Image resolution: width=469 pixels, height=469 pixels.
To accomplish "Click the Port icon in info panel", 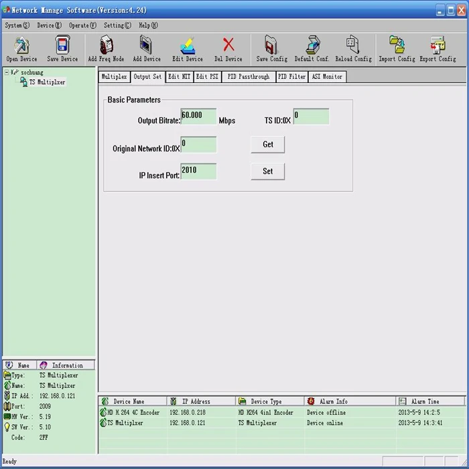I will pos(7,406).
